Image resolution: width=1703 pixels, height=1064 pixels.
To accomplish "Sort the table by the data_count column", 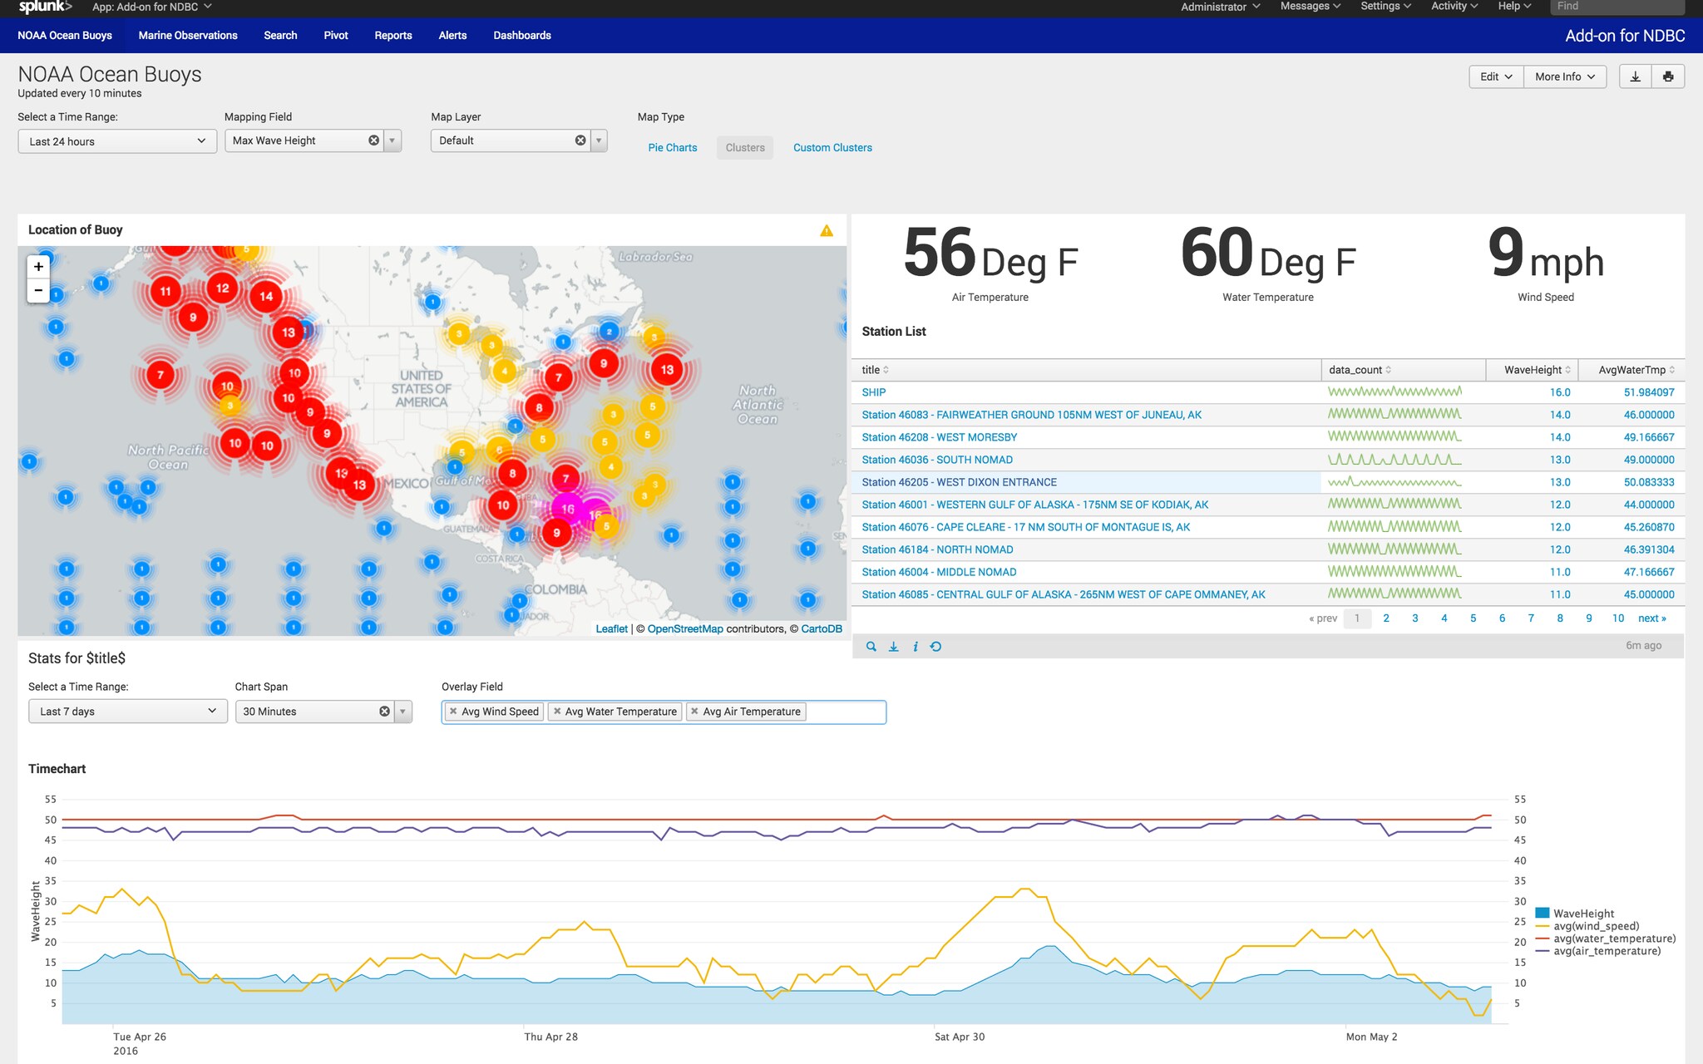I will tap(1360, 370).
